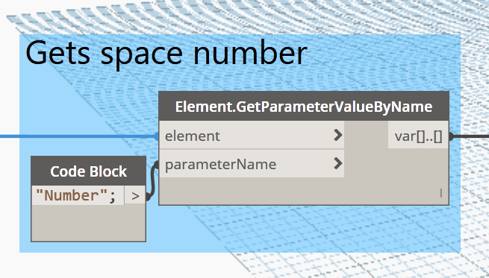Click the chevron on the element port
This screenshot has width=489, height=278.
pyautogui.click(x=337, y=136)
